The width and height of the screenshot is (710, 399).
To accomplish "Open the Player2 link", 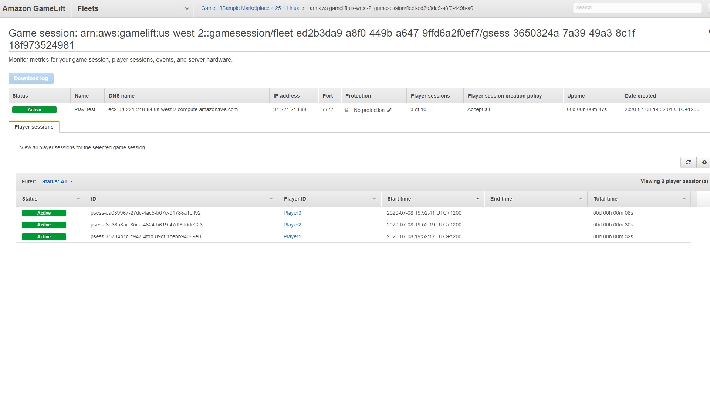I will [x=292, y=225].
